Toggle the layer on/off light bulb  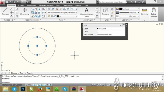49,16
